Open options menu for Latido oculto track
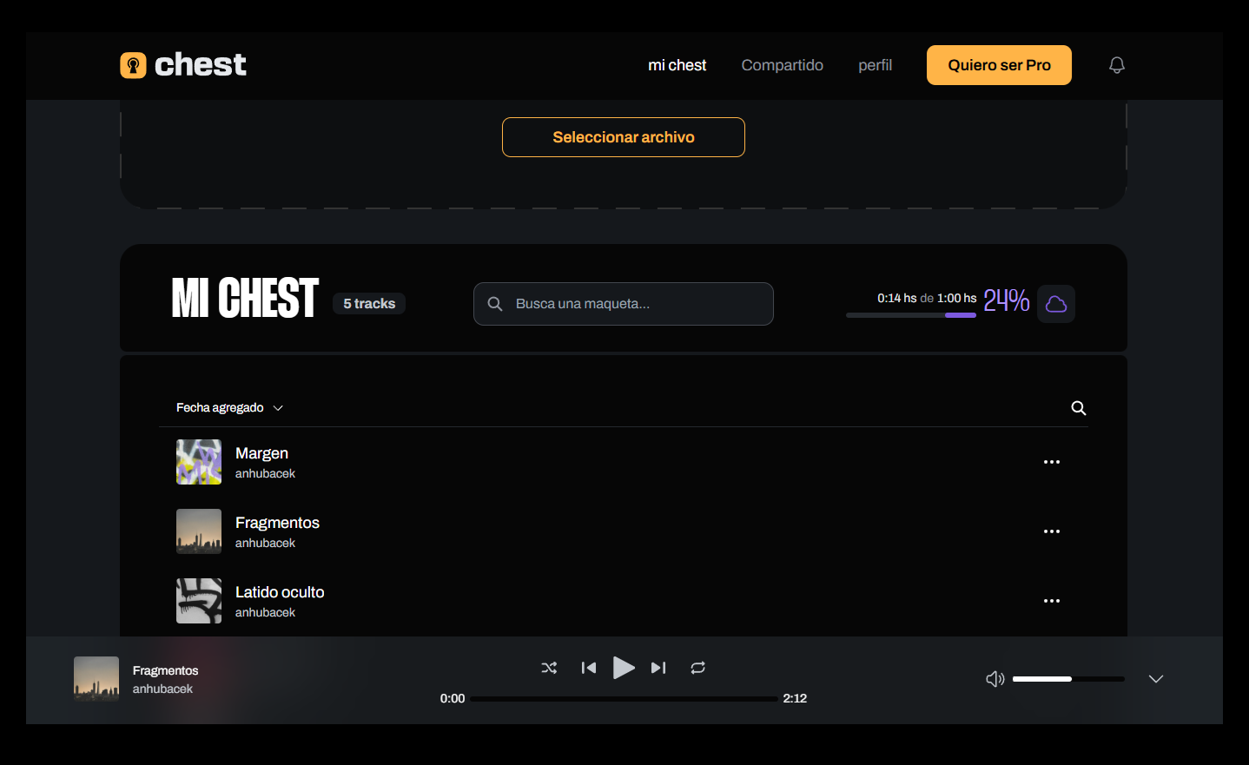Image resolution: width=1249 pixels, height=765 pixels. [x=1052, y=600]
